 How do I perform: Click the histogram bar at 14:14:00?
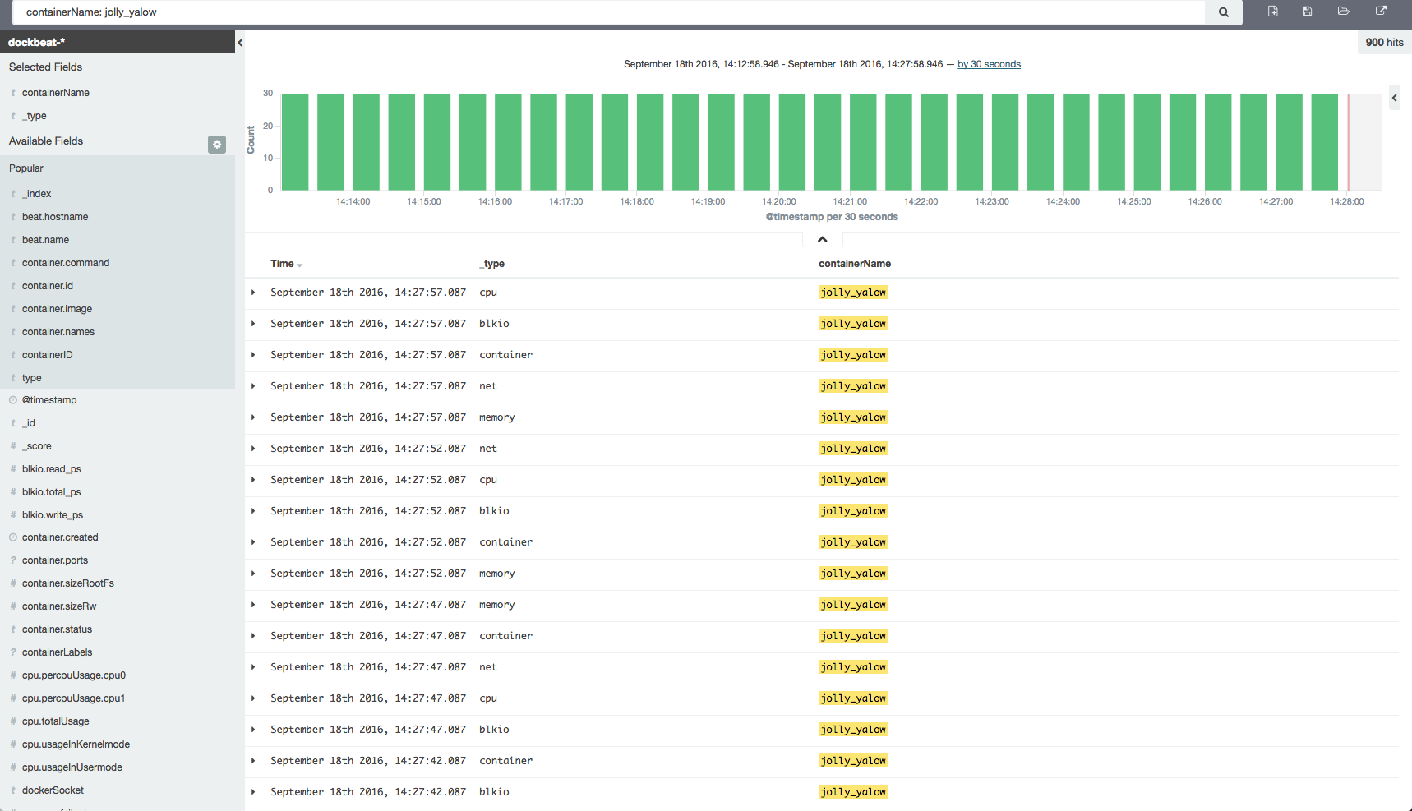(366, 142)
